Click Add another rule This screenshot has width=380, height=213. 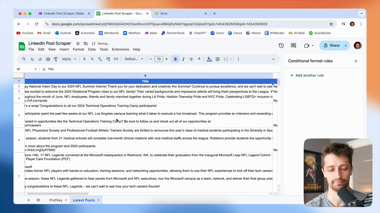pyautogui.click(x=307, y=75)
